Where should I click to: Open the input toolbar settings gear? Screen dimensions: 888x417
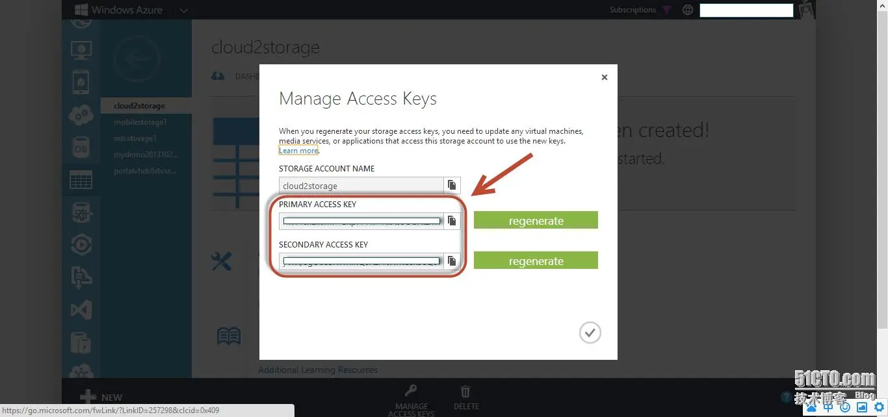(x=879, y=407)
